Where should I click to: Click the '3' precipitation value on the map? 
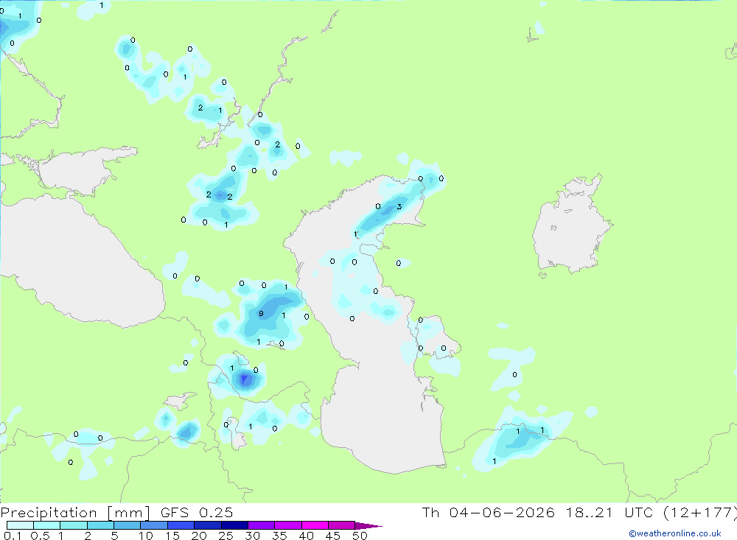click(x=399, y=206)
